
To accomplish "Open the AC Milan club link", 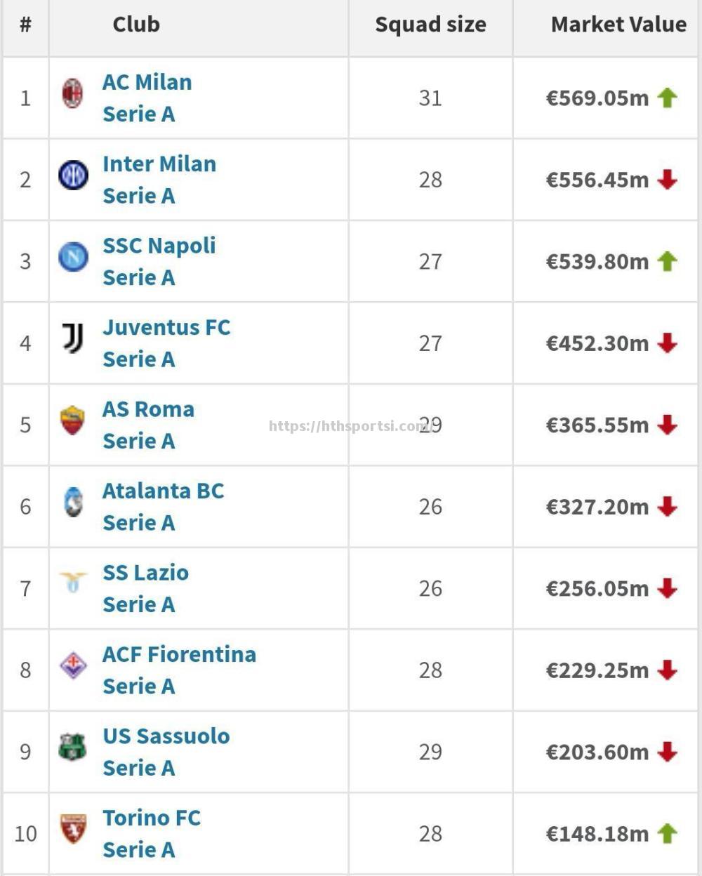I will [x=147, y=82].
